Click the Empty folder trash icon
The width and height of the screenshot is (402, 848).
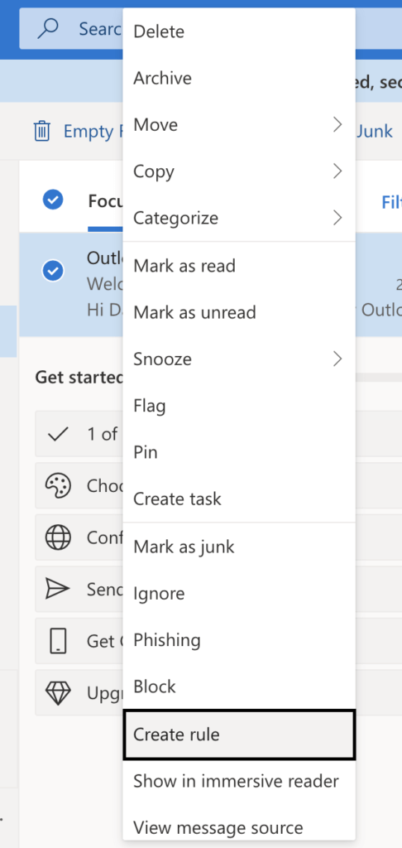(x=42, y=132)
